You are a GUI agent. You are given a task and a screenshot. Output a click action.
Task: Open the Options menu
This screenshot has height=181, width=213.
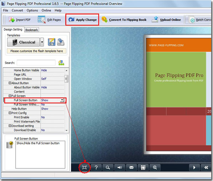click(x=32, y=10)
